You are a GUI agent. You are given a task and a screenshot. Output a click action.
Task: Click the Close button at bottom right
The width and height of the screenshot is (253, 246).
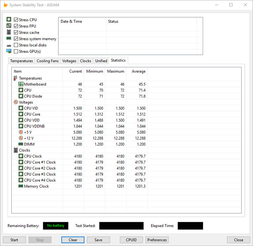click(x=239, y=240)
